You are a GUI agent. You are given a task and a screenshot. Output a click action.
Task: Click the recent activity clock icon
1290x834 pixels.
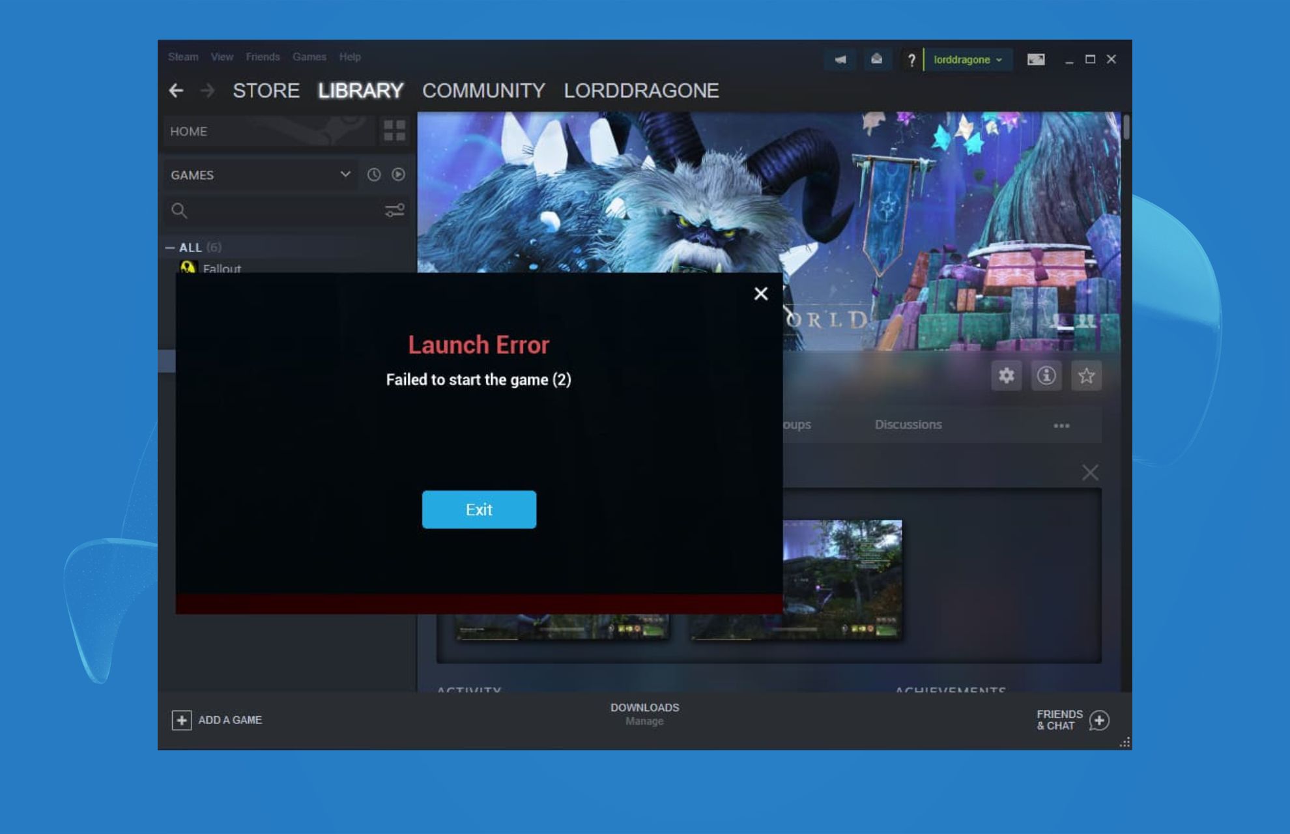click(373, 175)
